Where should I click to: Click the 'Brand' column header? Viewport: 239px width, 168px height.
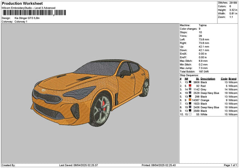[233, 79]
